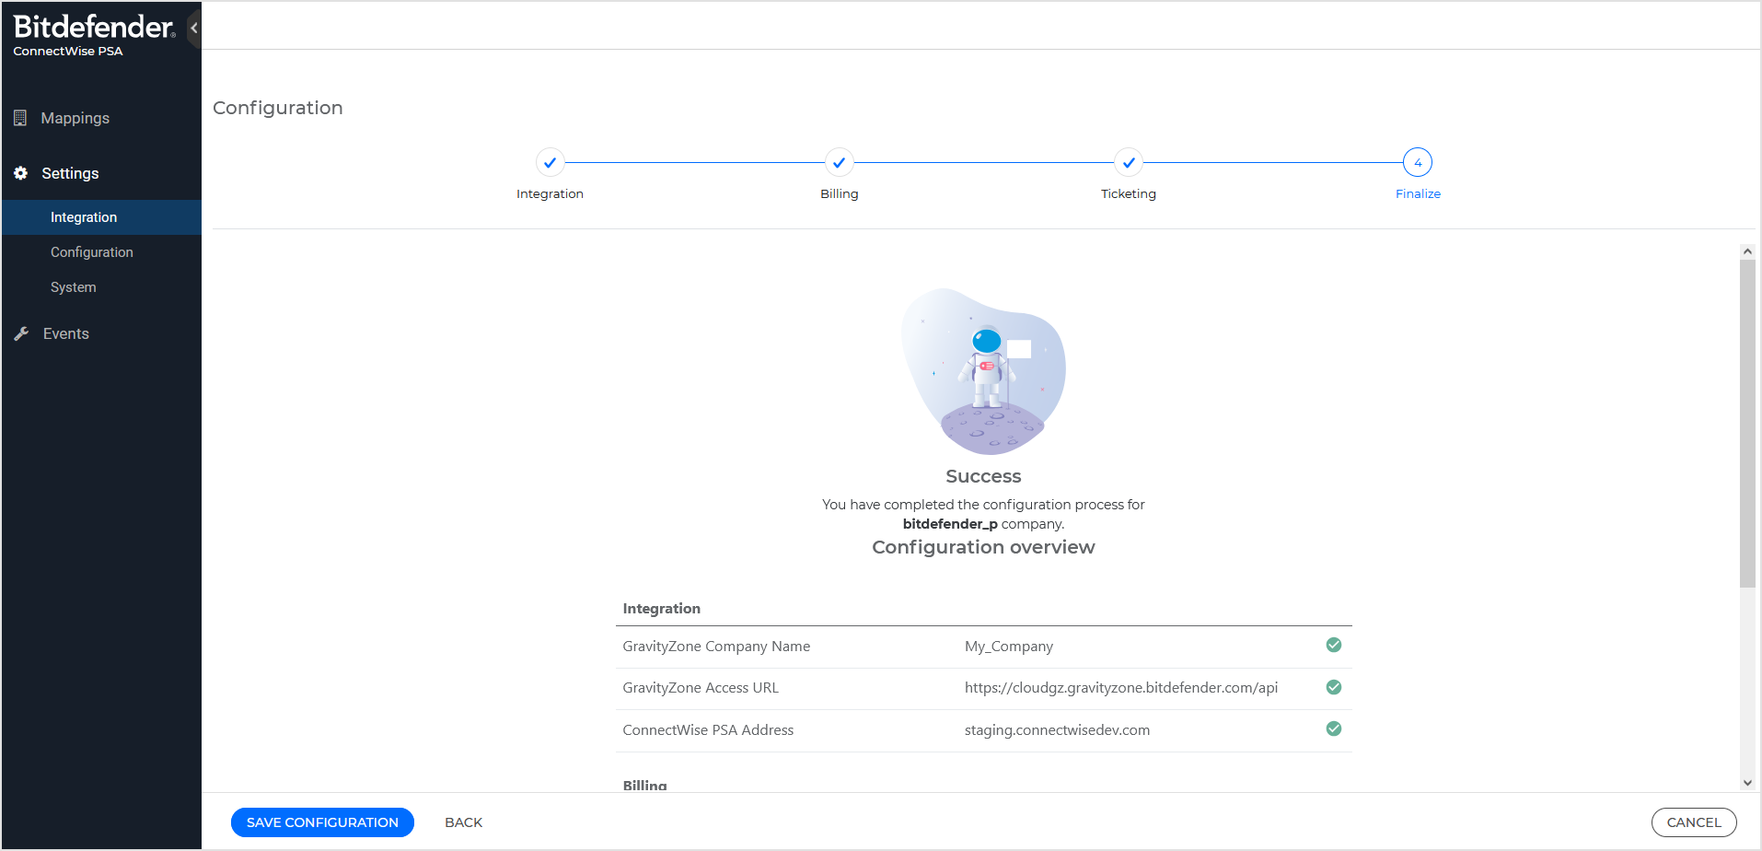This screenshot has height=851, width=1762.
Task: Click the scrollbar down arrow
Action: point(1746,783)
